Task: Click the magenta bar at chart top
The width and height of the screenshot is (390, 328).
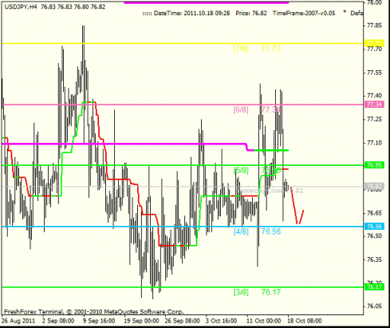Action: (207, 2)
